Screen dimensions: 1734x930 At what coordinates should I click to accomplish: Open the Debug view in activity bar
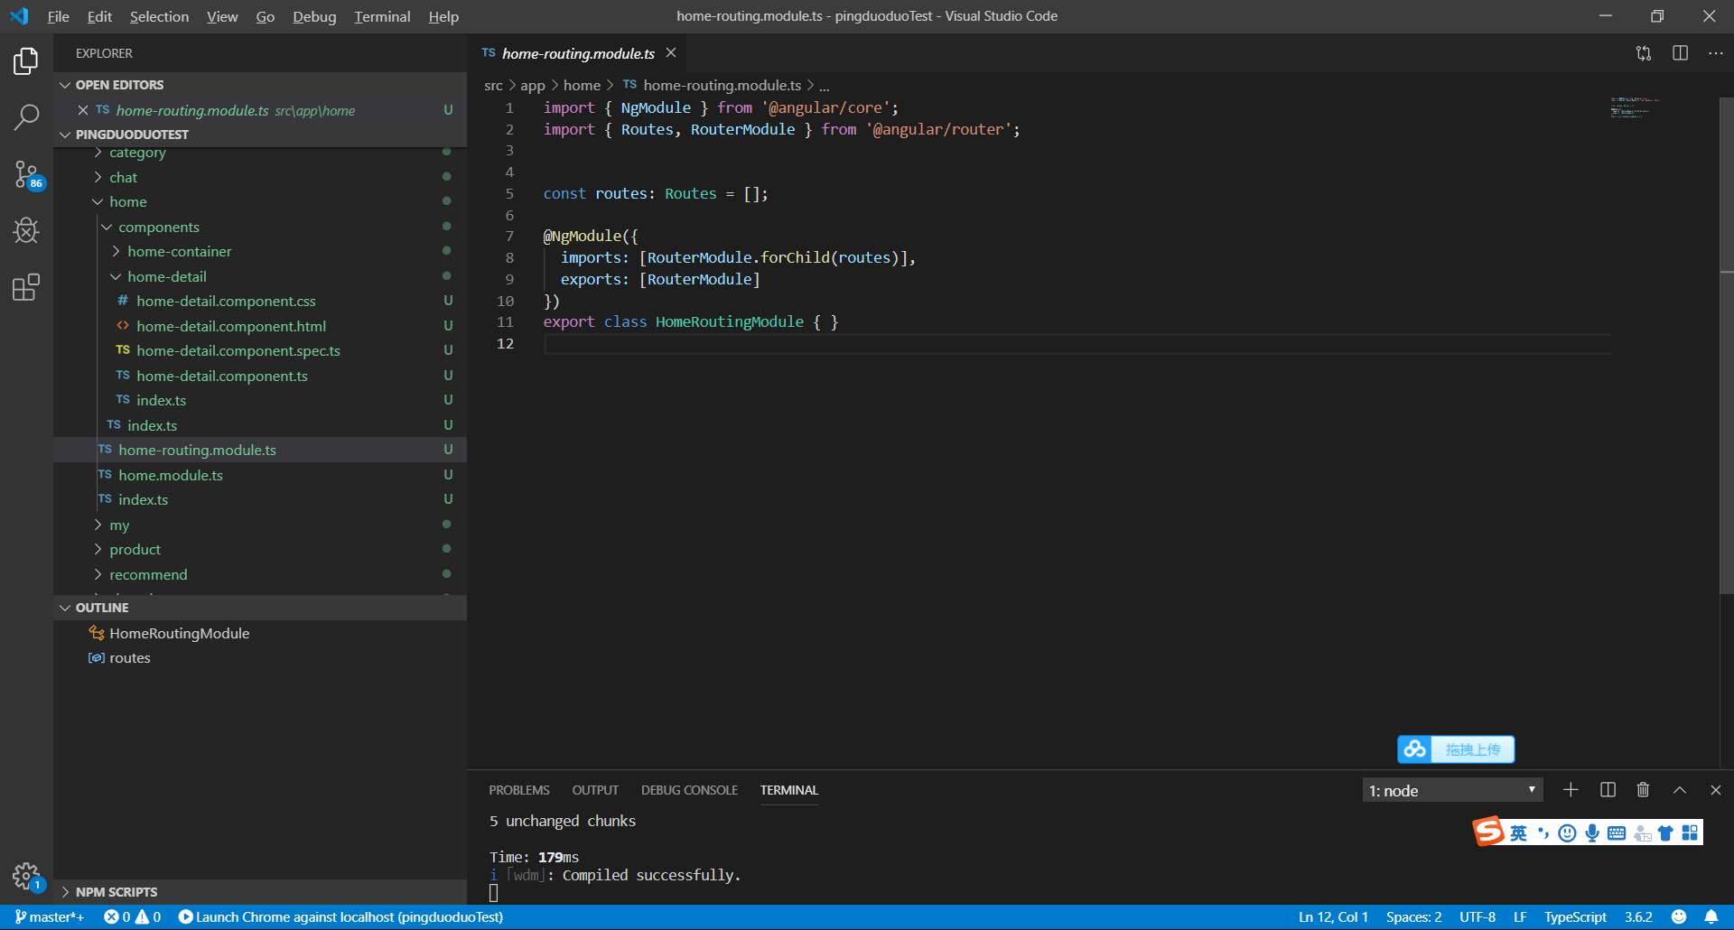pos(26,231)
